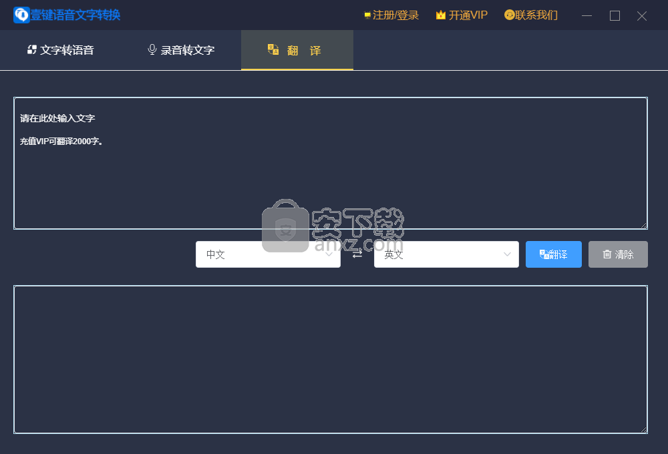The width and height of the screenshot is (668, 454).
Task: Expand the 英文 target language dropdown
Action: click(446, 254)
